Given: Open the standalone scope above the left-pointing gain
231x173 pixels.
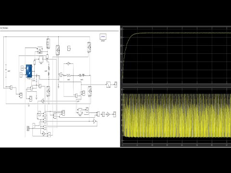Looking at the screenshot, I should pyautogui.click(x=31, y=99).
